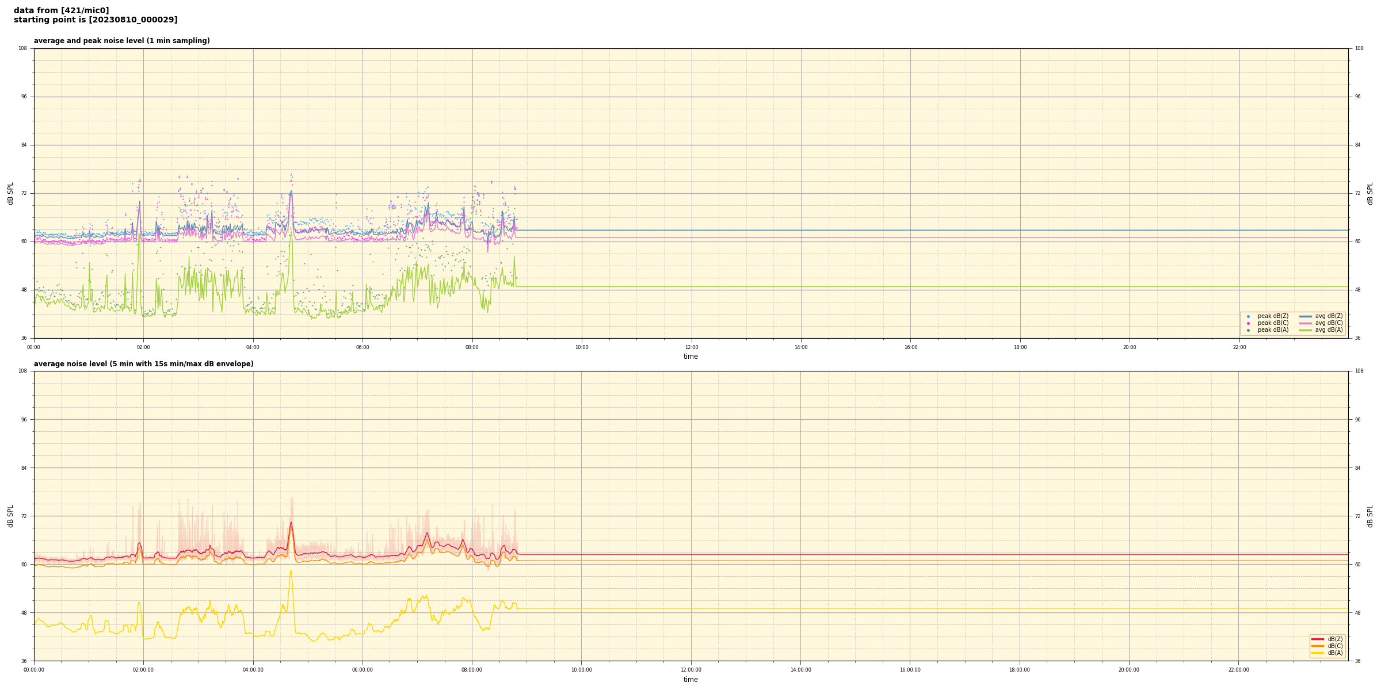Viewport: 1381px width, 690px height.
Task: Click the bottom chart title about 15s envelope
Action: 143,364
